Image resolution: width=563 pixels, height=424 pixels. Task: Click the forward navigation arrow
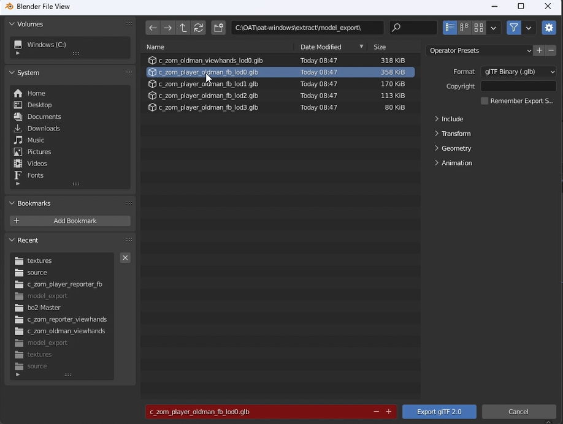point(167,28)
